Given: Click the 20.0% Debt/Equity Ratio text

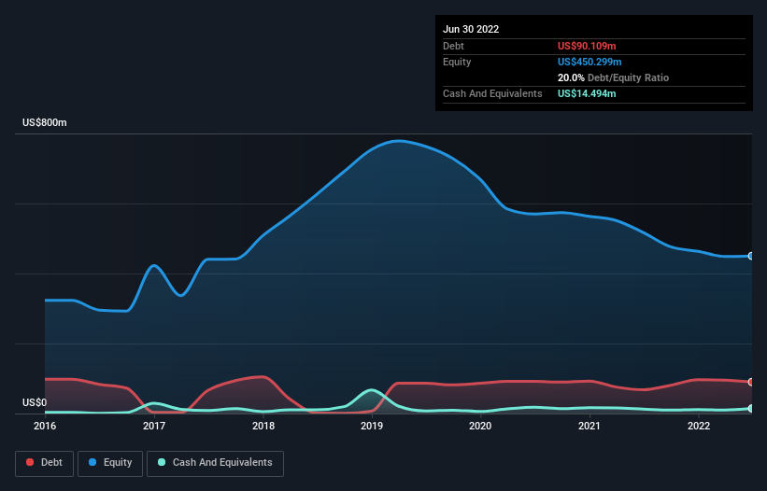Looking at the screenshot, I should pos(614,77).
